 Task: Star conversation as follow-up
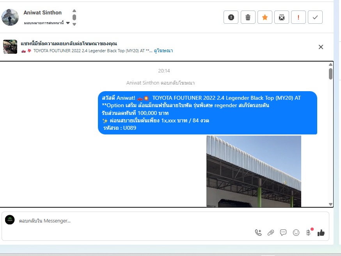(x=265, y=17)
